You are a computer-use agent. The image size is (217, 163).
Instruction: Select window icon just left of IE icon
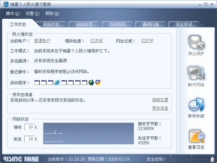click(x=51, y=83)
